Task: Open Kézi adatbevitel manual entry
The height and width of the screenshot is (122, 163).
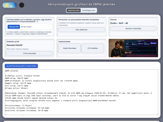Action: point(81,30)
